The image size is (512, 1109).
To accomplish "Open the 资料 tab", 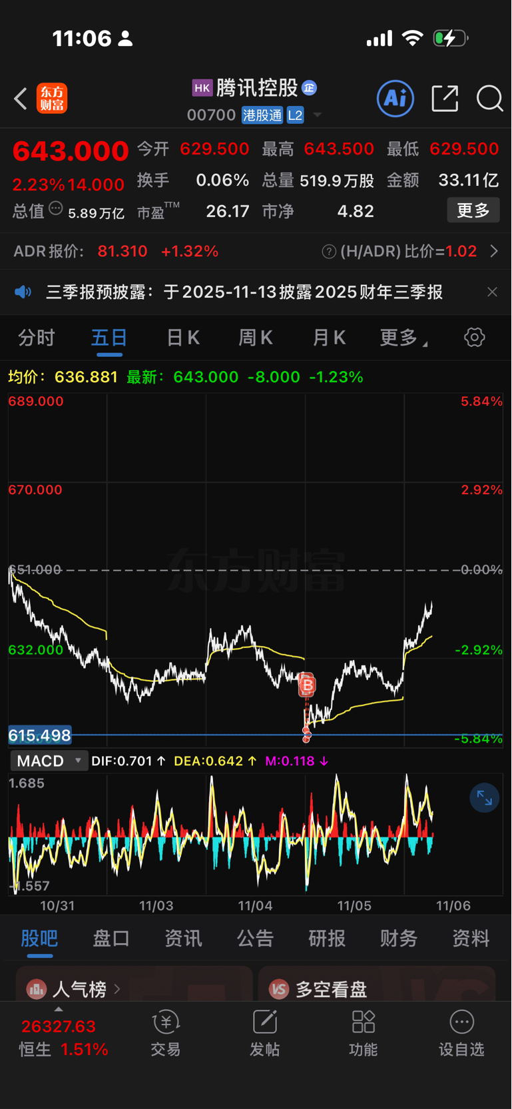I will pos(471,938).
